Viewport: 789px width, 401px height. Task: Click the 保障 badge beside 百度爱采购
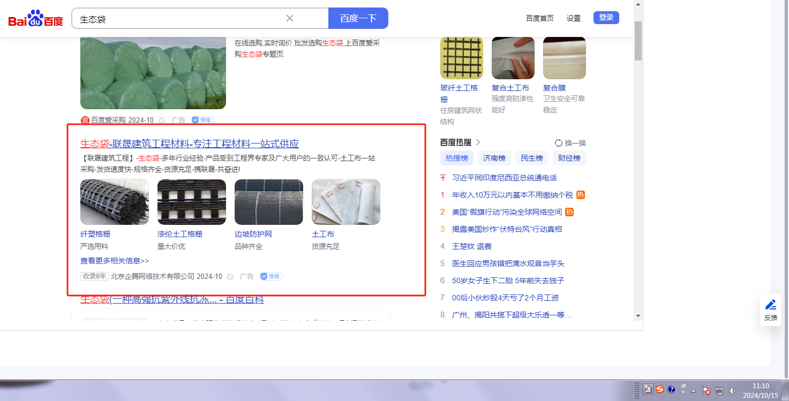(x=202, y=120)
